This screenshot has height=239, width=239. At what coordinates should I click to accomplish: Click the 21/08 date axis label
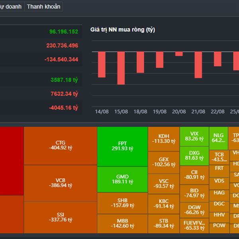pyautogui.click(x=198, y=112)
